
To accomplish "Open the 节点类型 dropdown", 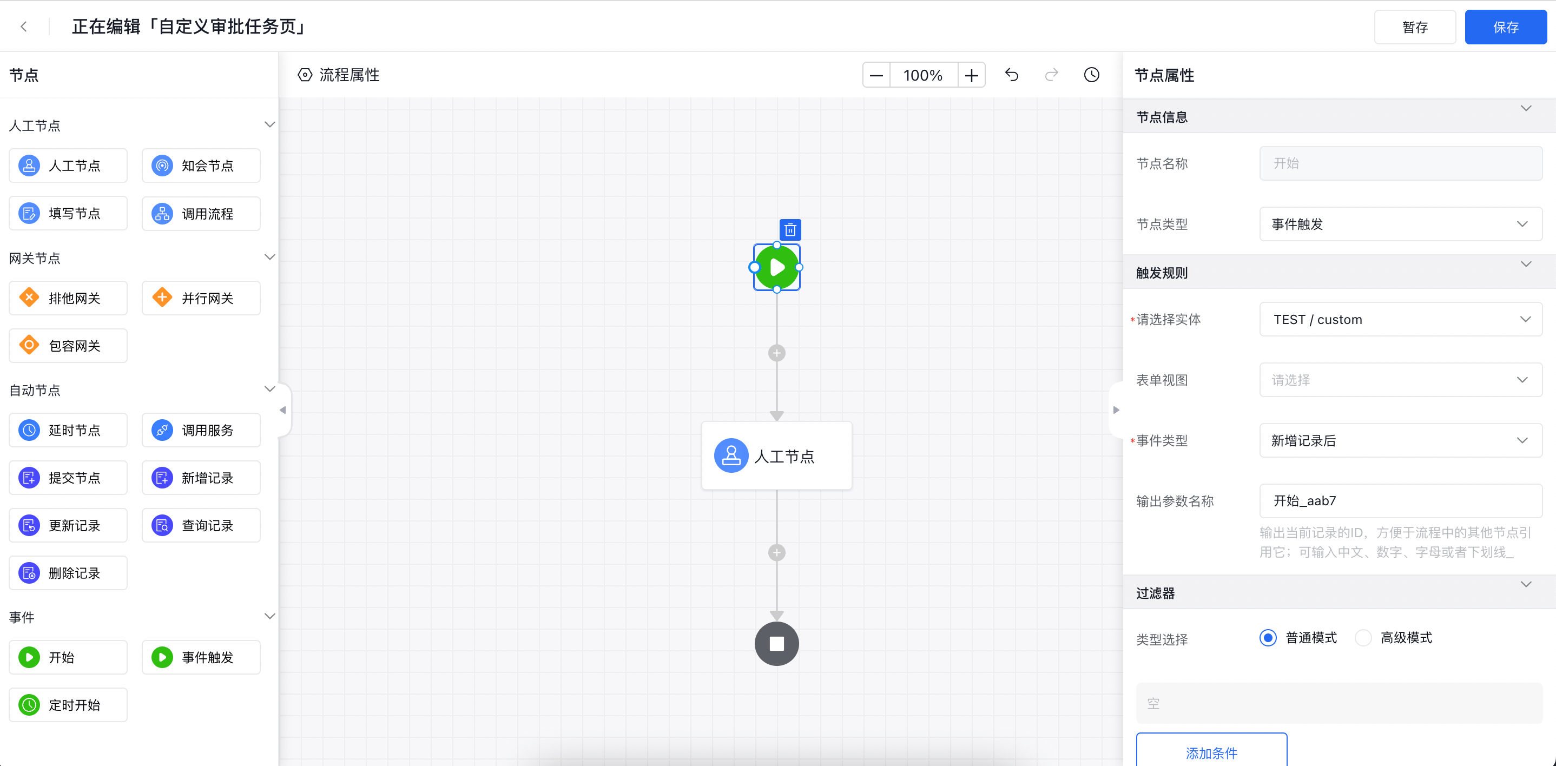I will 1401,224.
